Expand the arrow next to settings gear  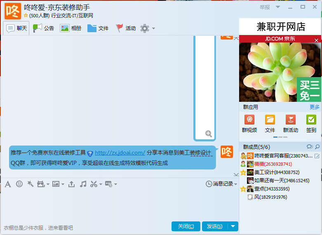tap(153, 28)
